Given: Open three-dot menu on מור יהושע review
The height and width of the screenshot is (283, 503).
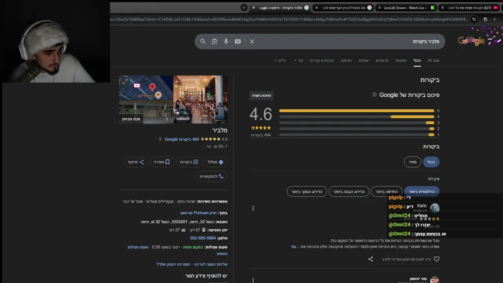Looking at the screenshot, I should pyautogui.click(x=253, y=280).
